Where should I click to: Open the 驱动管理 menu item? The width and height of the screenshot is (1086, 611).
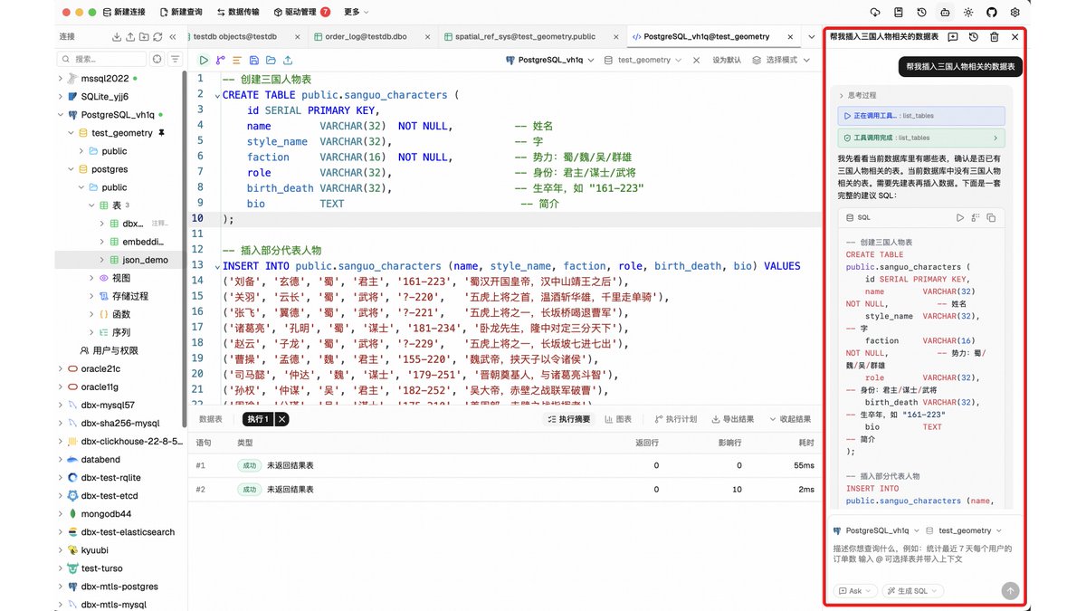click(x=302, y=12)
